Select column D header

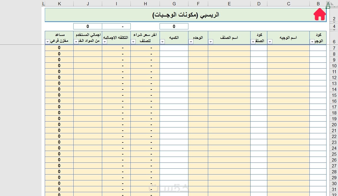pos(259,4)
